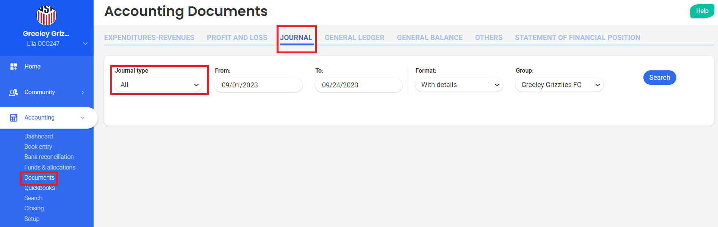Open Statement of Financial Position tab
This screenshot has height=227, width=718.
pyautogui.click(x=577, y=38)
